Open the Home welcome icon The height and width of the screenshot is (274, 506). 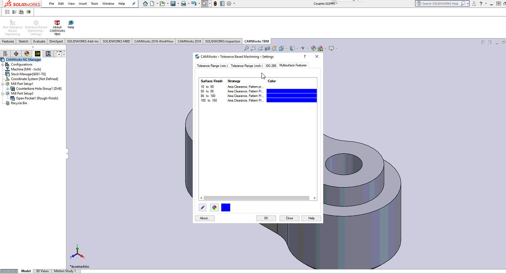[145, 4]
